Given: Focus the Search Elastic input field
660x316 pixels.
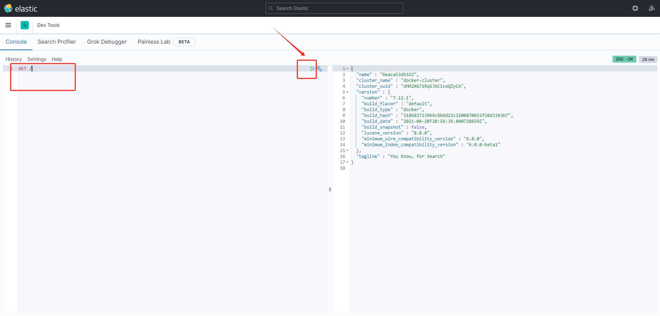Looking at the screenshot, I should click(x=337, y=8).
